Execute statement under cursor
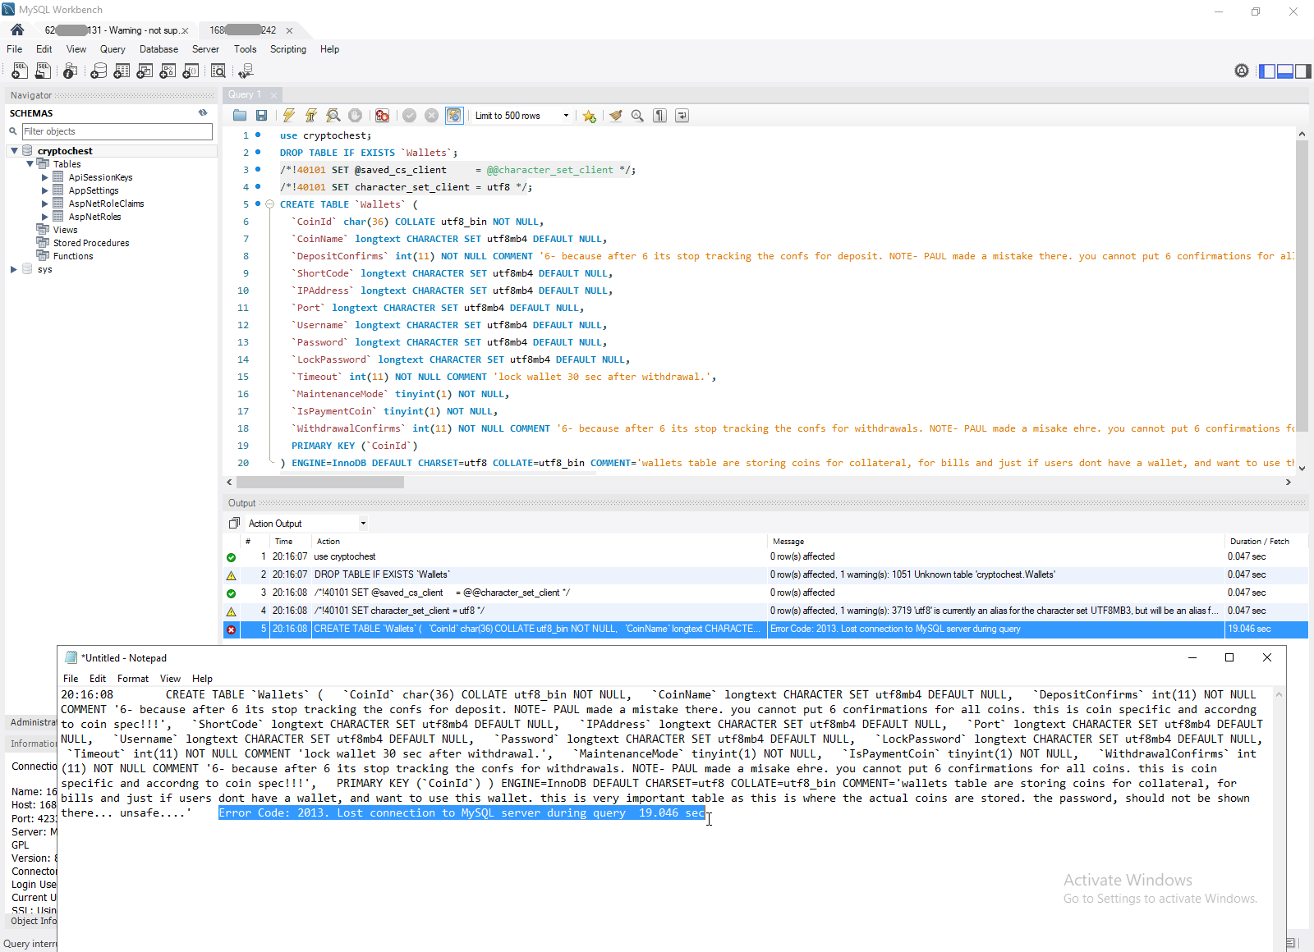The image size is (1314, 952). tap(310, 116)
